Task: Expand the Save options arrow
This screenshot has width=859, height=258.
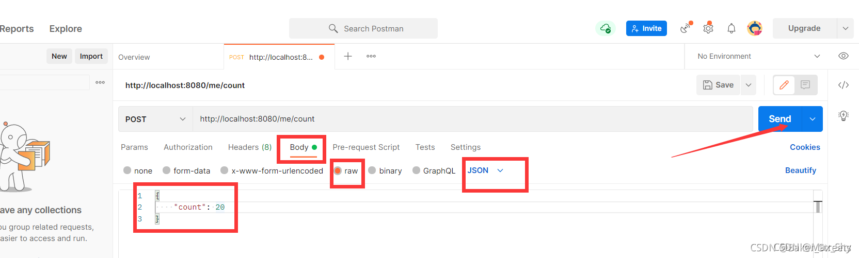Action: coord(749,85)
